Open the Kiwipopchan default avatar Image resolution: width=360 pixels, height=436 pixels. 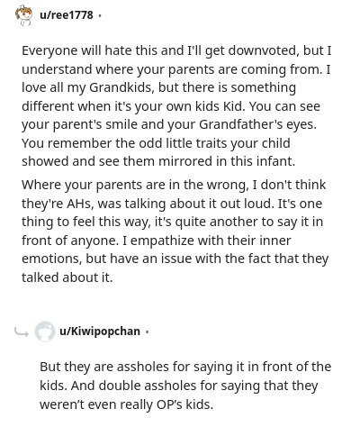coord(45,332)
